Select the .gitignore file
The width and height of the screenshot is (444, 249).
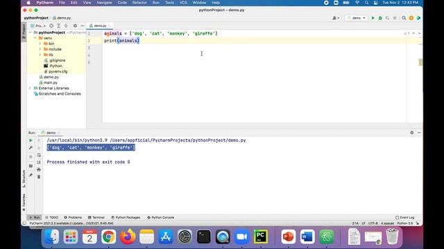click(55, 60)
